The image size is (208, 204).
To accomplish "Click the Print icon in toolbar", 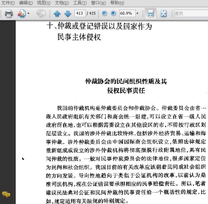I will pos(9,13).
